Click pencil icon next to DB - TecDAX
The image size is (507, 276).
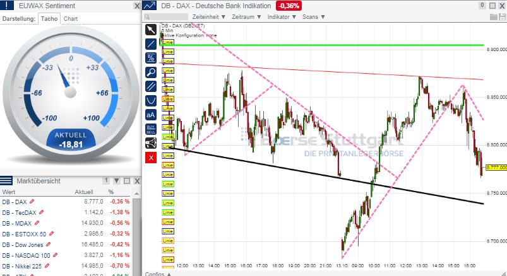pyautogui.click(x=41, y=212)
